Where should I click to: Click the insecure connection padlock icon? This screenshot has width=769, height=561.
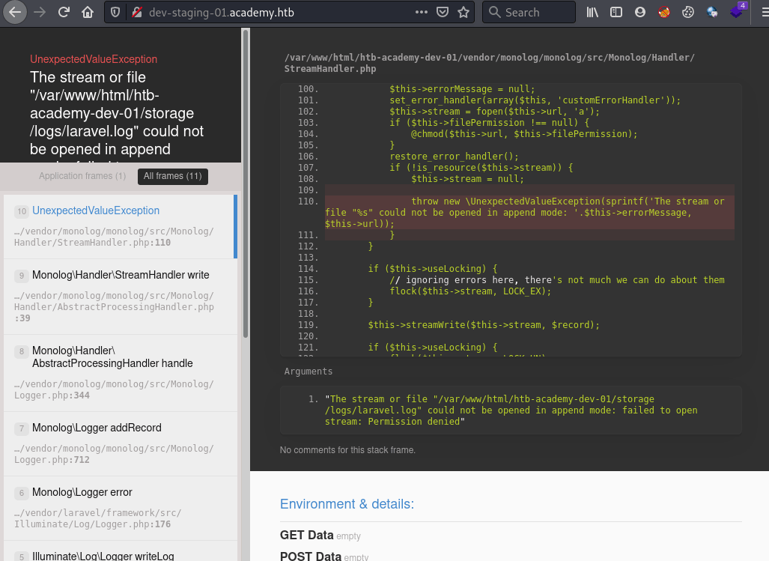click(136, 12)
